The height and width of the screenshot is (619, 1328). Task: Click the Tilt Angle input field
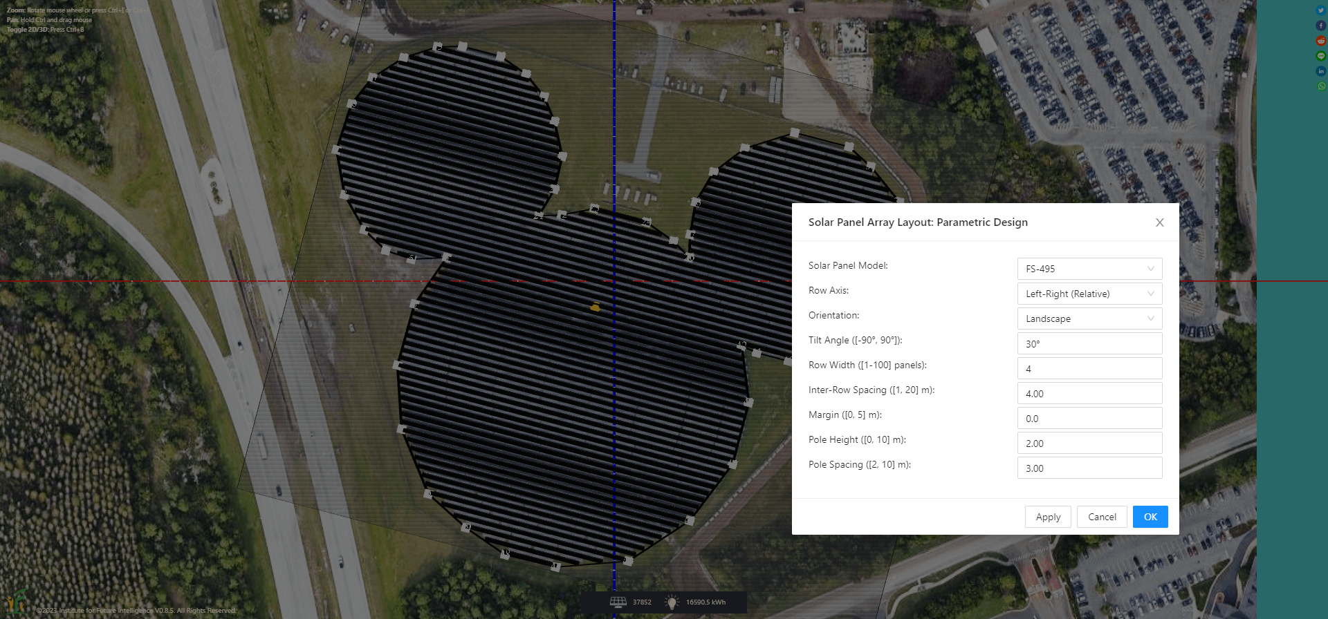point(1089,343)
